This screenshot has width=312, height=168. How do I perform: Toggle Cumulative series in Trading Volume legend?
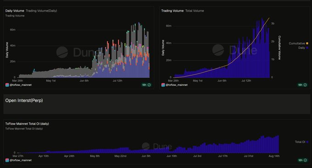point(299,44)
